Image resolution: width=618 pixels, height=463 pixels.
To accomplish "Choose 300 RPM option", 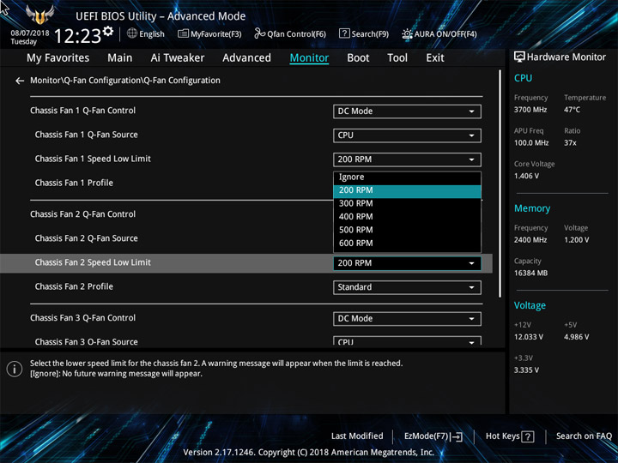I will point(407,203).
